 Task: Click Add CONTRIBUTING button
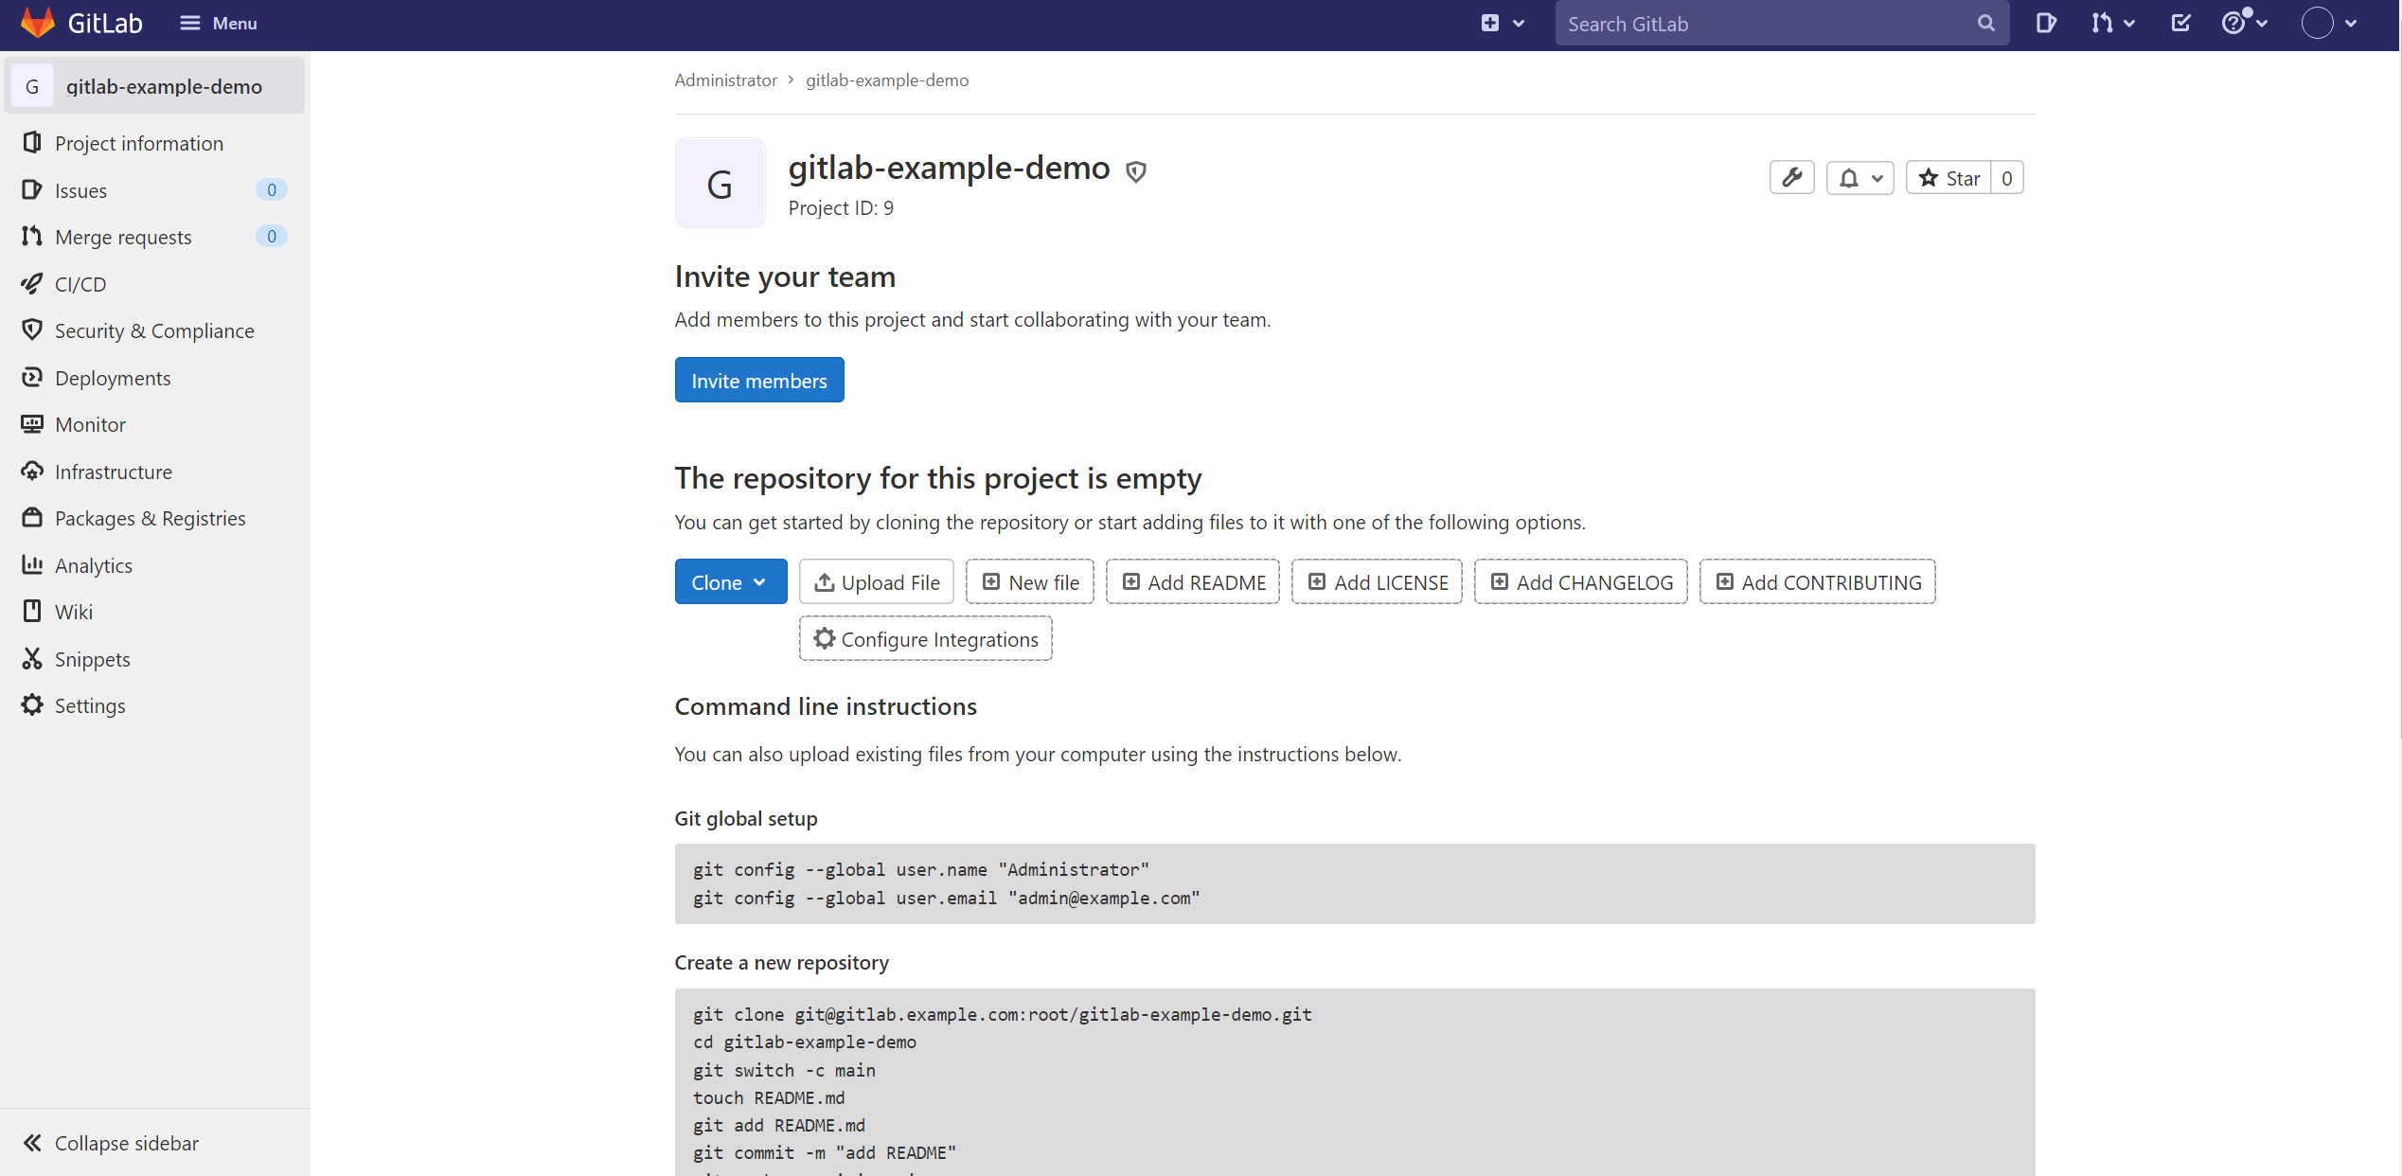1818,581
